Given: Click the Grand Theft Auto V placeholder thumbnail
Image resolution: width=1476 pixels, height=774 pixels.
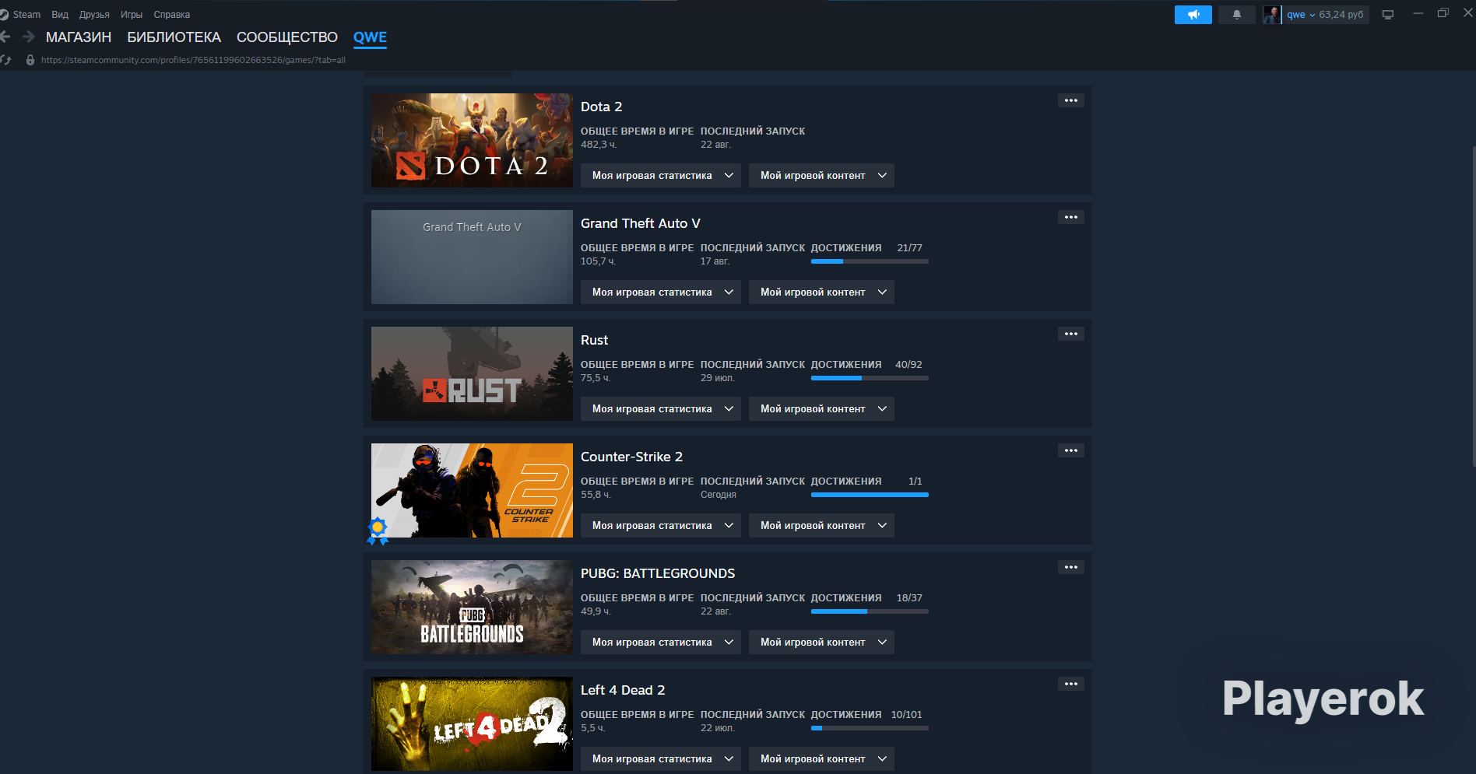Looking at the screenshot, I should pyautogui.click(x=472, y=257).
